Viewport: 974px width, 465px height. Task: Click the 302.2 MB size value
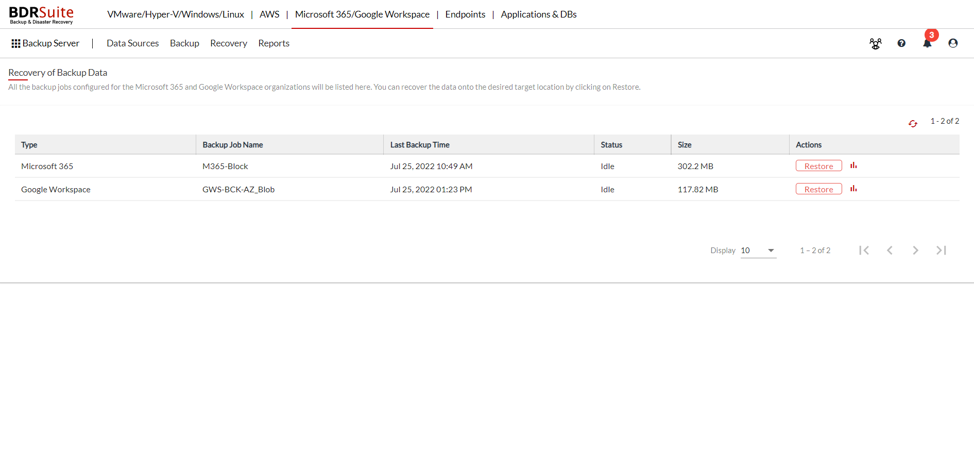coord(695,166)
